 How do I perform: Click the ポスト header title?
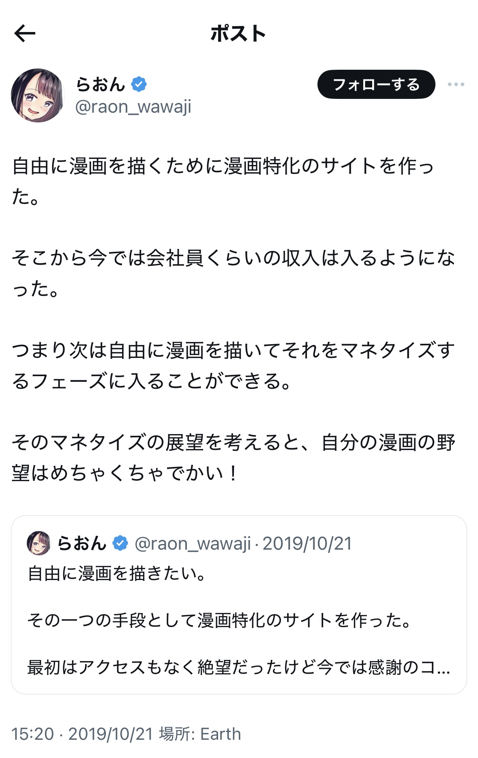click(x=238, y=33)
